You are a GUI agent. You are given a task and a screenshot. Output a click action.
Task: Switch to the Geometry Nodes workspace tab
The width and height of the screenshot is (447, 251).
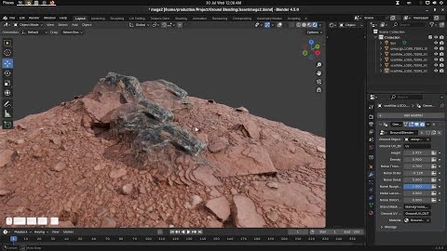[x=270, y=19]
